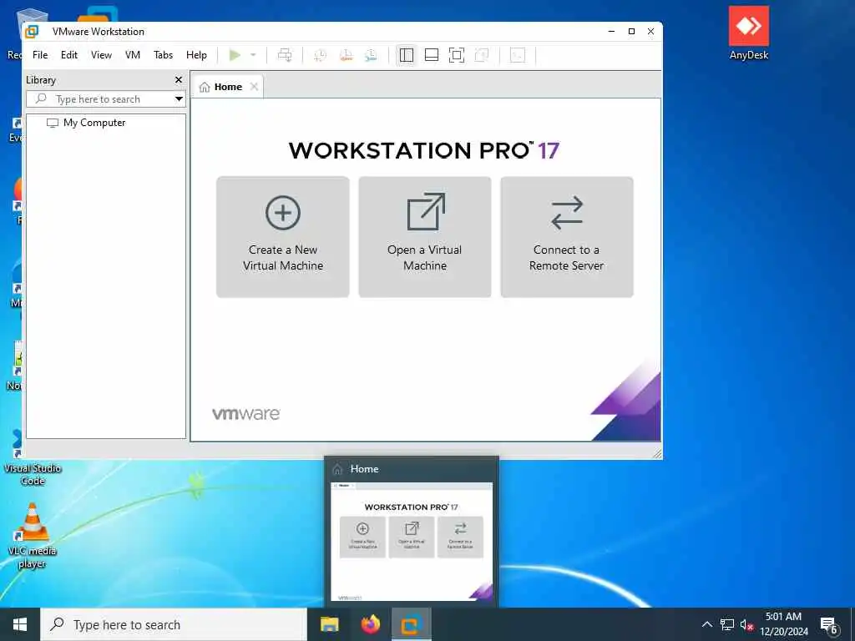Open File Explorer from the taskbar
The image size is (855, 641).
point(329,624)
